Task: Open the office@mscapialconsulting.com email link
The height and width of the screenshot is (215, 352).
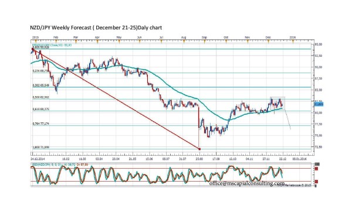Action: pyautogui.click(x=247, y=183)
